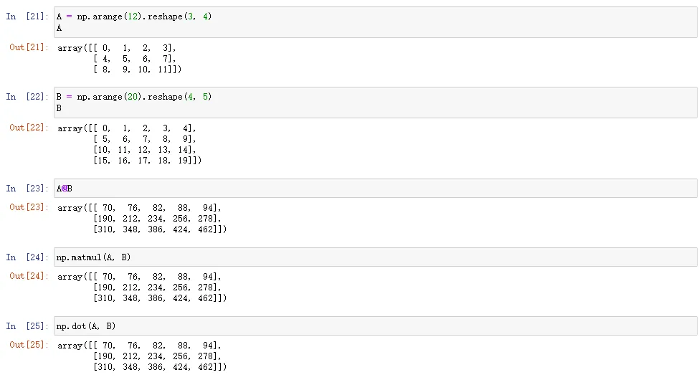The width and height of the screenshot is (699, 380).
Task: Click the In [25] prompt label
Action: (x=27, y=326)
